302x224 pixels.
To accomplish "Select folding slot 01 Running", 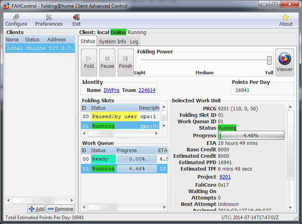I will 120,126.
